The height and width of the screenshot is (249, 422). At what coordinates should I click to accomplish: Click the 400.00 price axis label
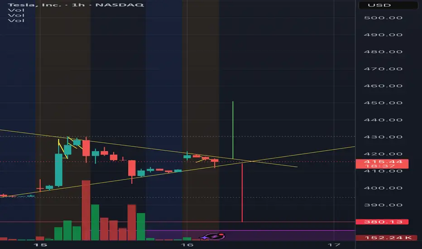tap(383, 188)
